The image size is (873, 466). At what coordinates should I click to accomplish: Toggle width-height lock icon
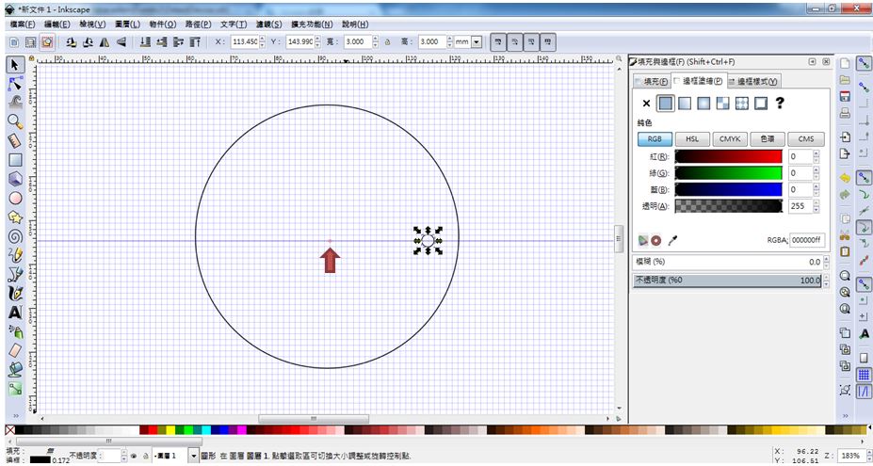[x=387, y=41]
